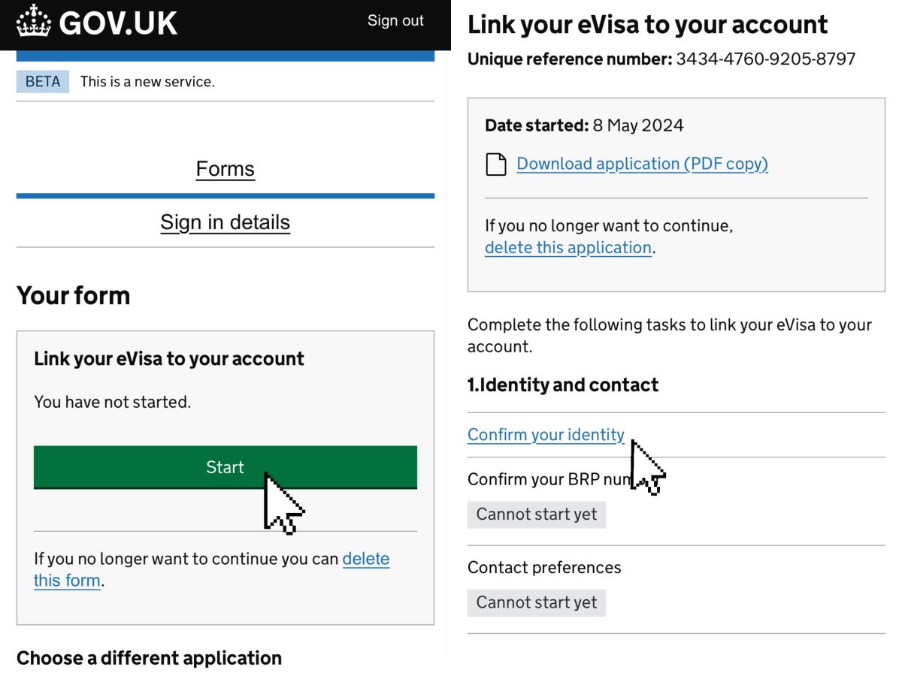Click Cannot start yet tag under BRP
Image resolution: width=902 pixels, height=676 pixels.
537,515
